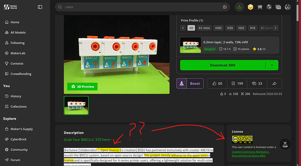
Task: Expand Download 3MF dropdown arrow
Action: coord(272,65)
